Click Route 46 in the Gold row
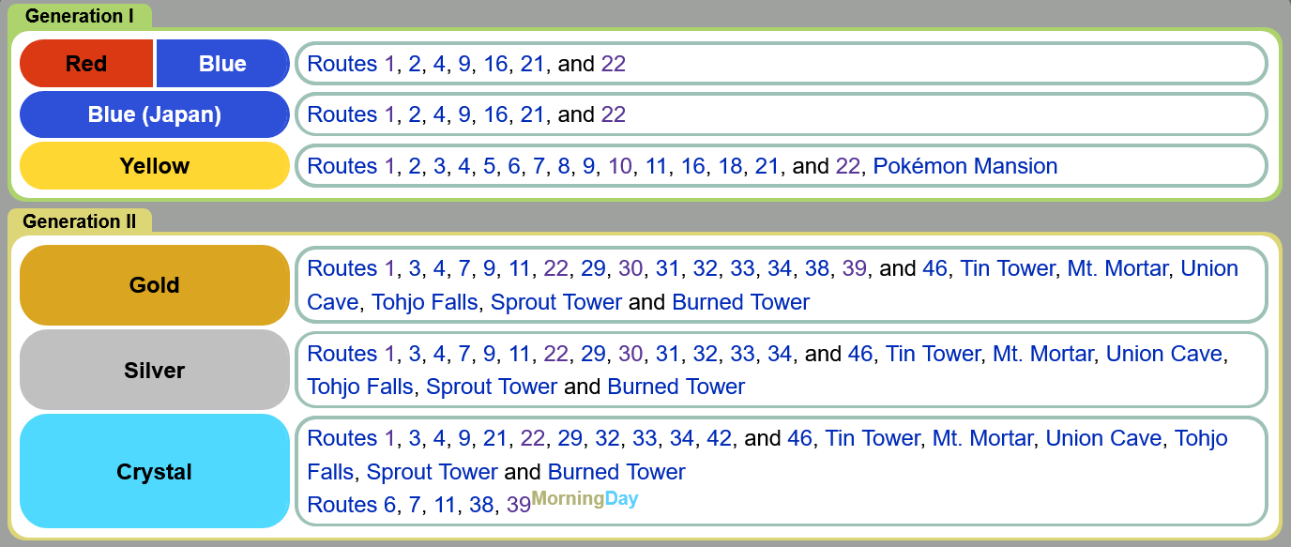The width and height of the screenshot is (1291, 547). coord(935,268)
